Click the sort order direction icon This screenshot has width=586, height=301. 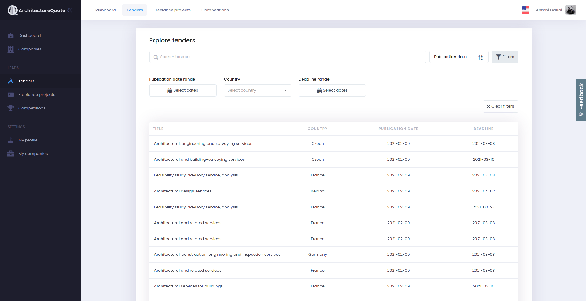[x=481, y=57]
